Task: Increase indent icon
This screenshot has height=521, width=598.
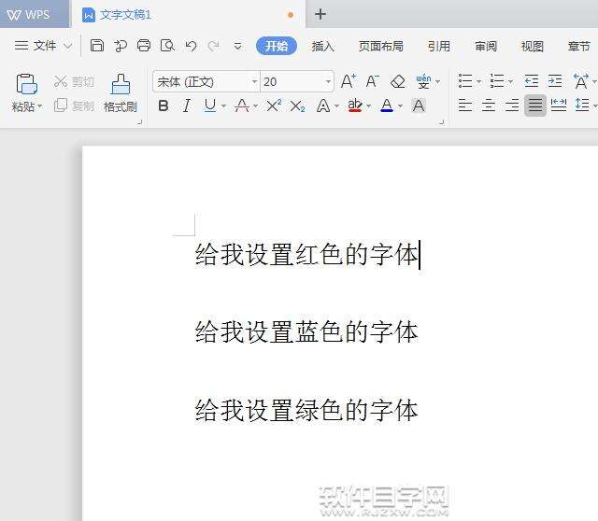Action: 555,81
